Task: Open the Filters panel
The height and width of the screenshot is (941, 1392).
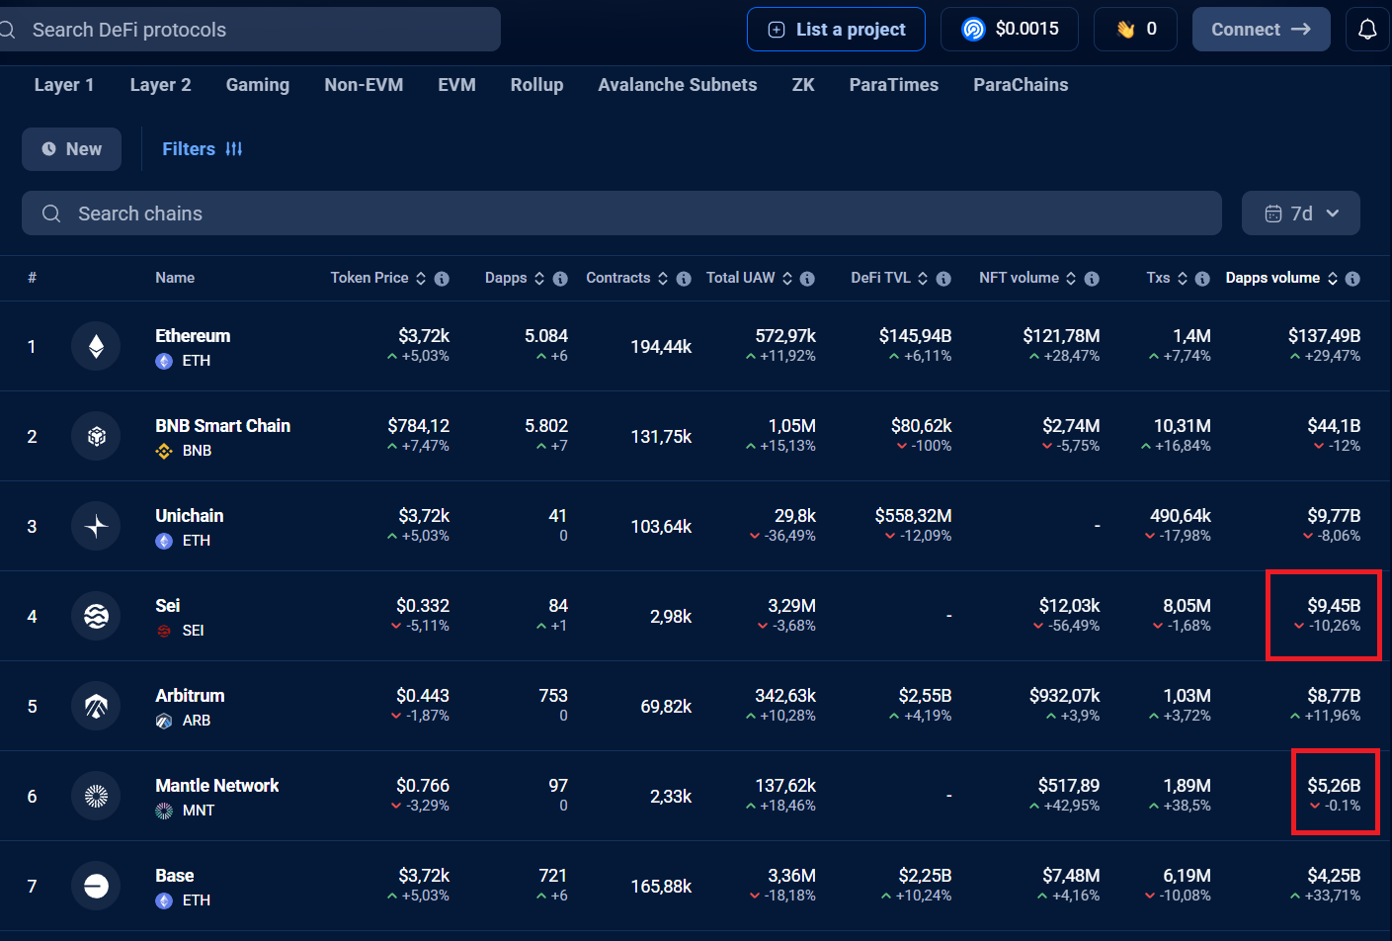Action: [x=203, y=149]
